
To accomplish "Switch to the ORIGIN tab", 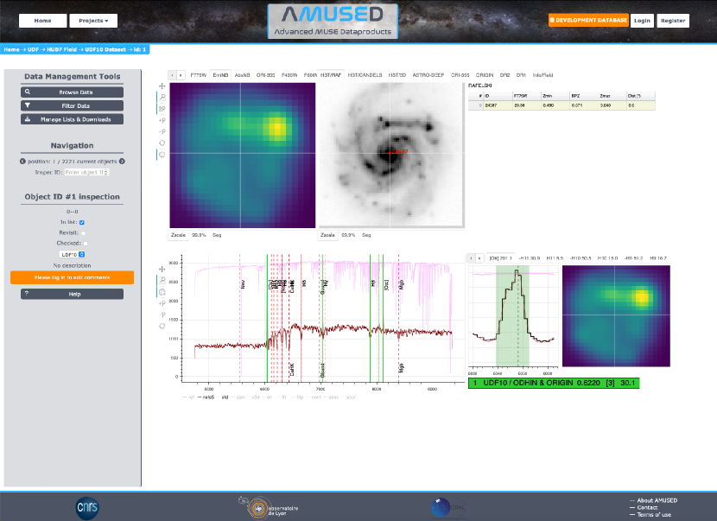I will (485, 75).
